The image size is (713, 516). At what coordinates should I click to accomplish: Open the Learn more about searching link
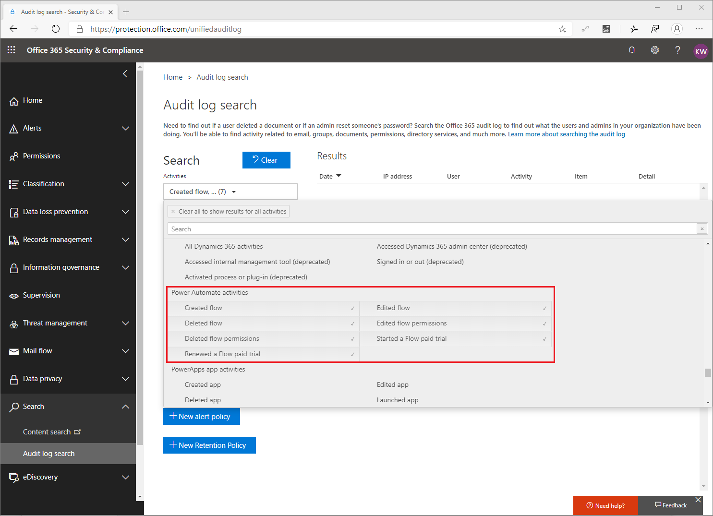point(567,134)
